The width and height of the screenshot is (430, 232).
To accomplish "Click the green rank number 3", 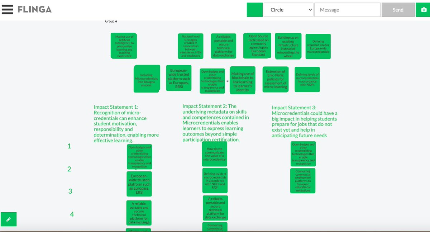I will click(70, 191).
